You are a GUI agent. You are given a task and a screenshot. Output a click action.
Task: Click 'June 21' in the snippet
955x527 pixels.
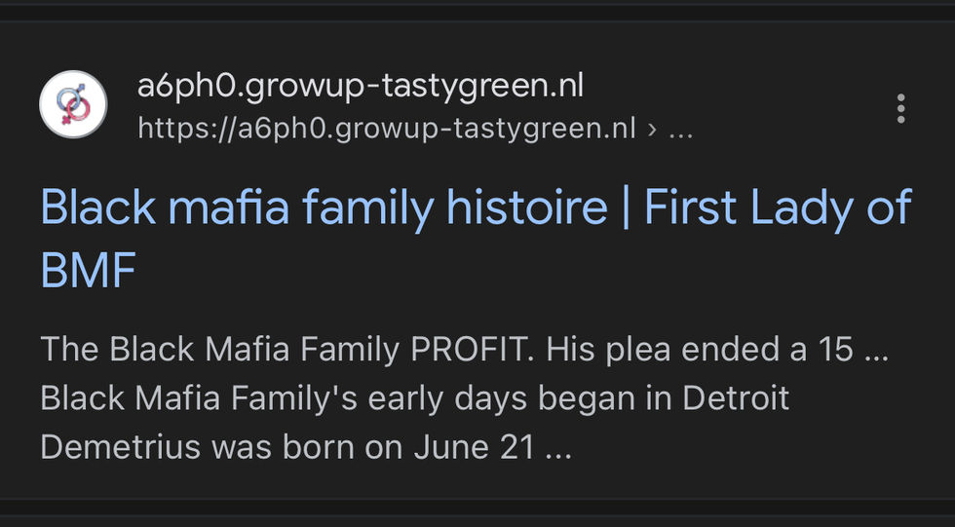click(475, 447)
